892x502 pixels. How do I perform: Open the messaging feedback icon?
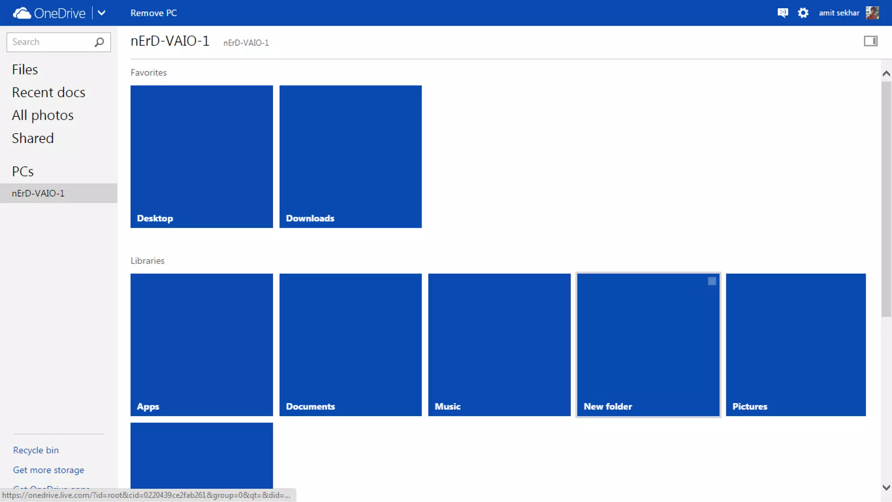783,13
